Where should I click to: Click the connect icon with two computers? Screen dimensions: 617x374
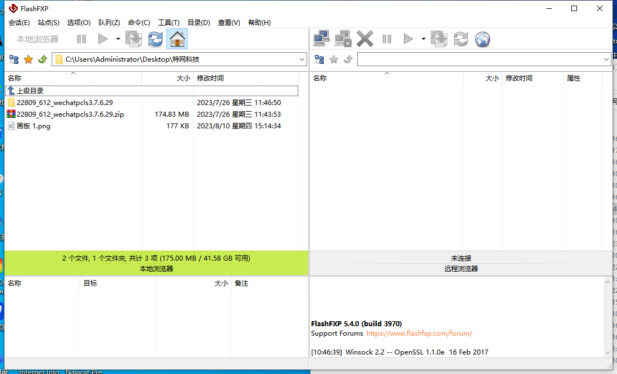322,39
